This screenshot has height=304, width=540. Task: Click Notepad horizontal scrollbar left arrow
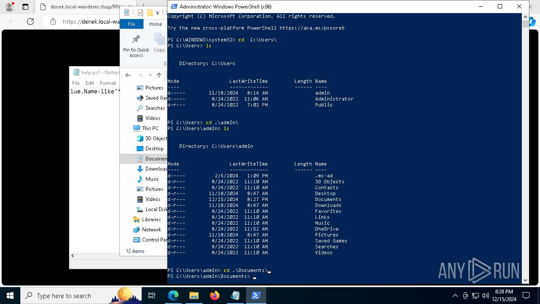point(73,255)
